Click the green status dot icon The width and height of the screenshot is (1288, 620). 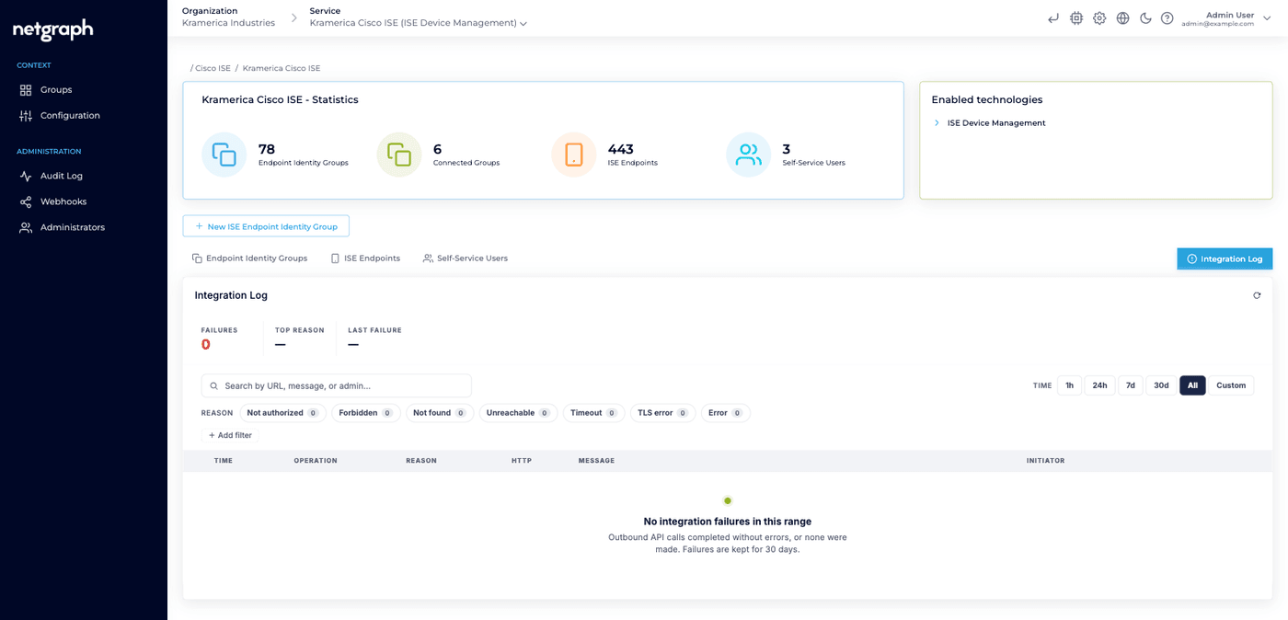(728, 501)
